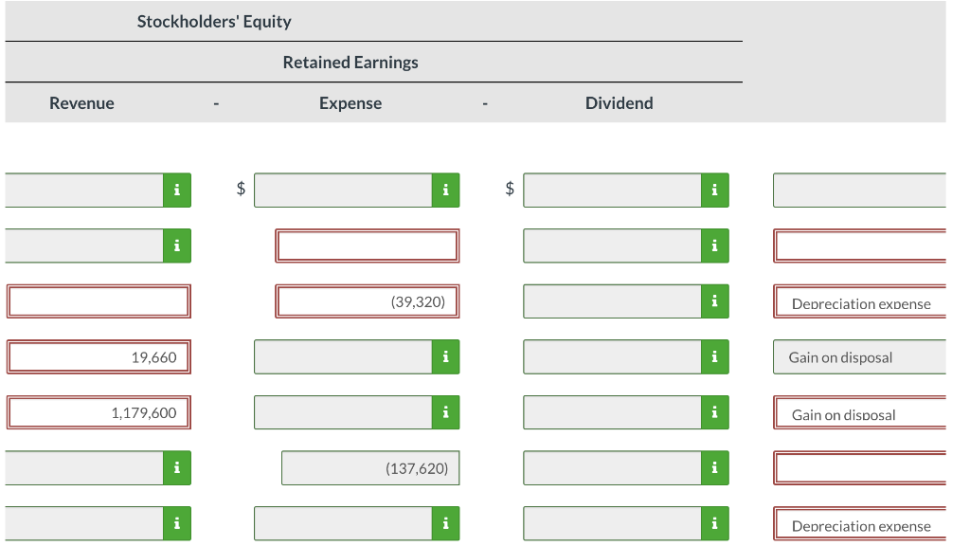
Task: Open the Expense info icon next to the 19,660 row
Action: pos(444,356)
